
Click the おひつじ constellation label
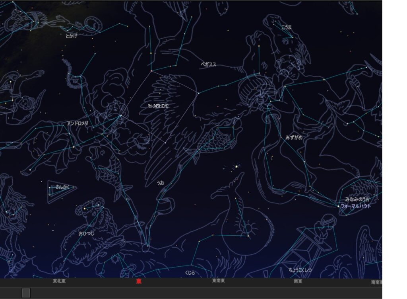(x=86, y=233)
